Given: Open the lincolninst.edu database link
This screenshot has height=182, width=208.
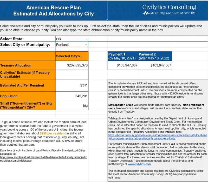Looking at the screenshot, I should point(43,159).
